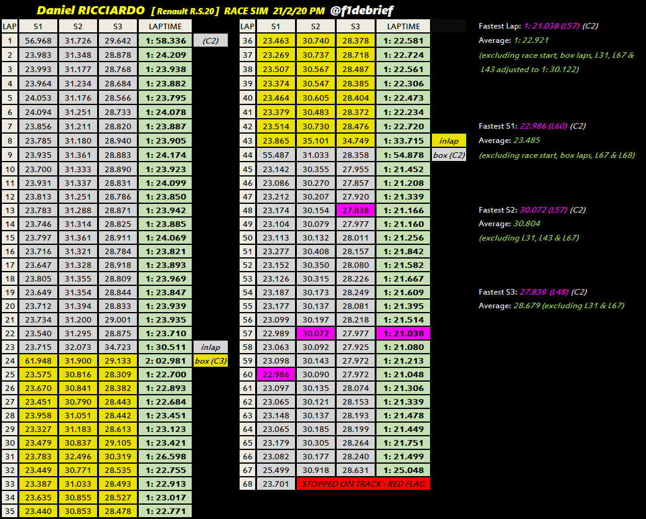Select the Renault R.S.20 label in title
646x519 pixels.
(185, 11)
